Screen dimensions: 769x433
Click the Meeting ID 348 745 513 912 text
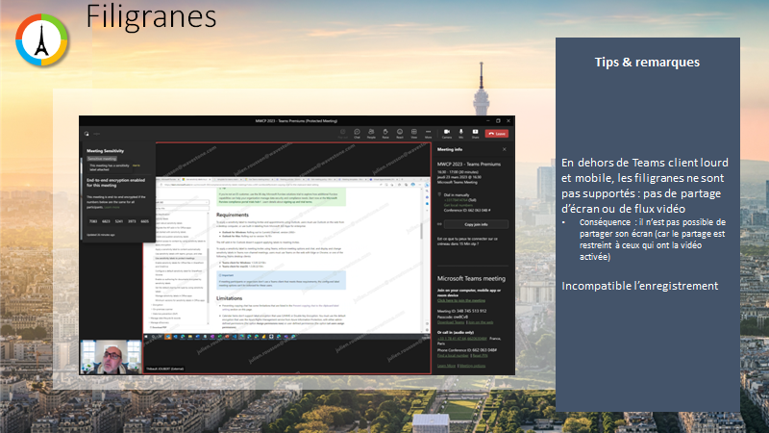pos(462,311)
